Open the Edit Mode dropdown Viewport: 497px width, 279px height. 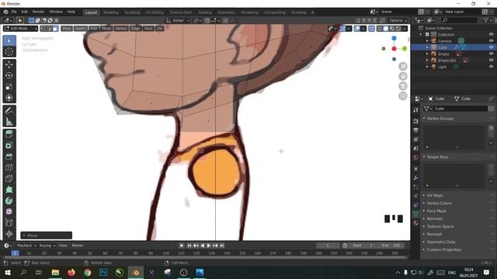pos(21,29)
